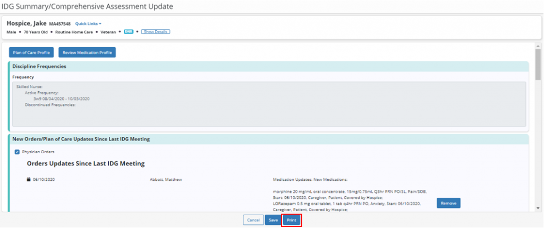
Task: Click the Orders Updates Since Last IDG Meeting heading
Action: (x=86, y=163)
